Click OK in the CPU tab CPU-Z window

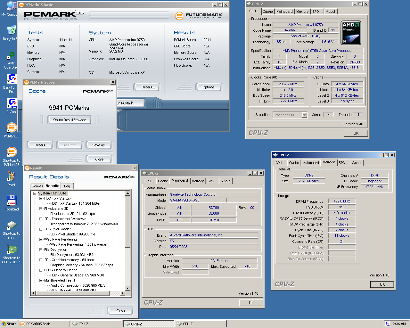pos(356,133)
